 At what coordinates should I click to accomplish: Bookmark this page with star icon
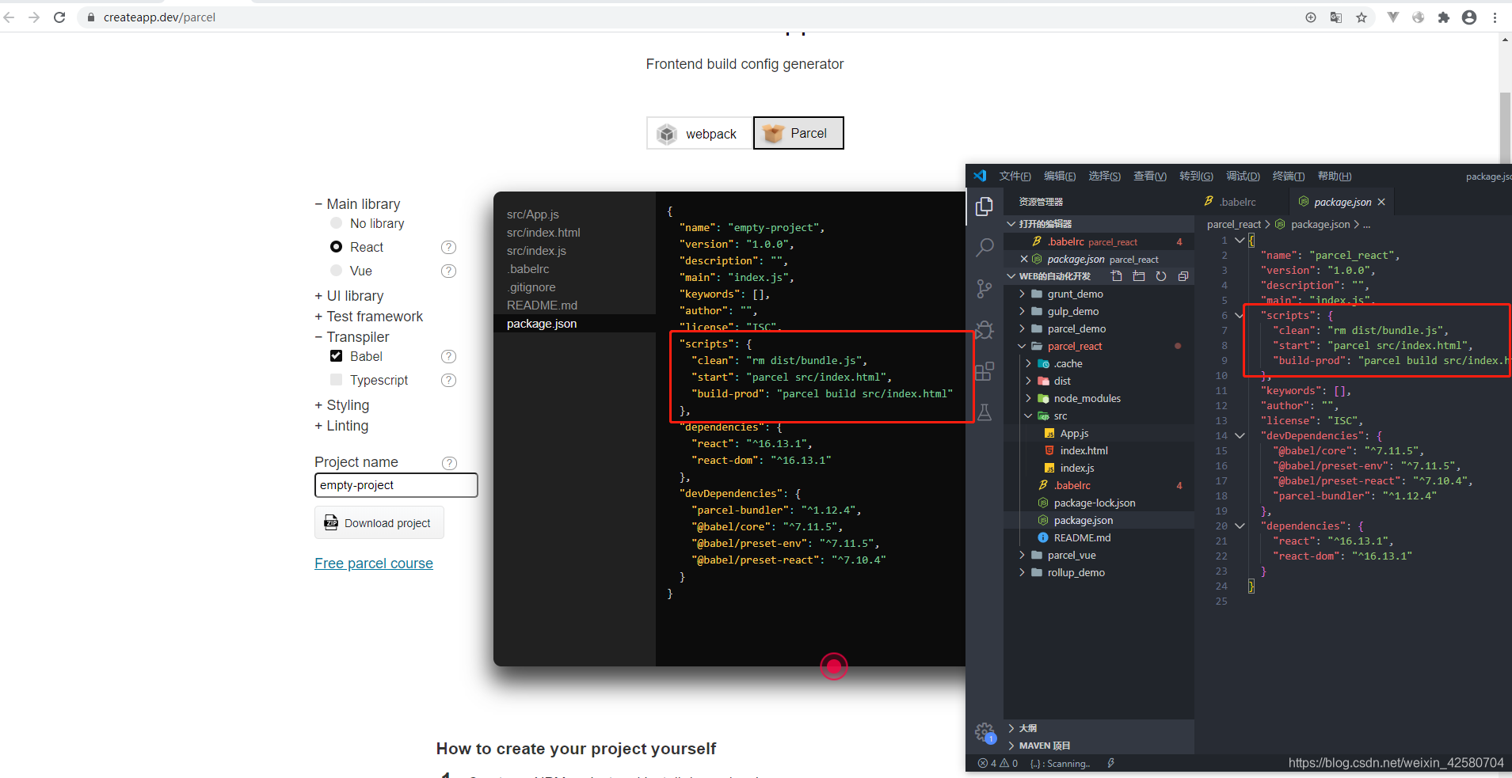tap(1362, 17)
